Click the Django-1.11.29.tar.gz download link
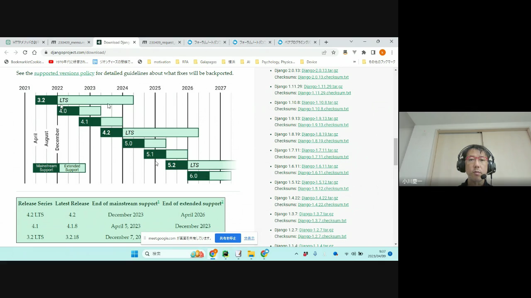This screenshot has height=298, width=531. (x=323, y=87)
